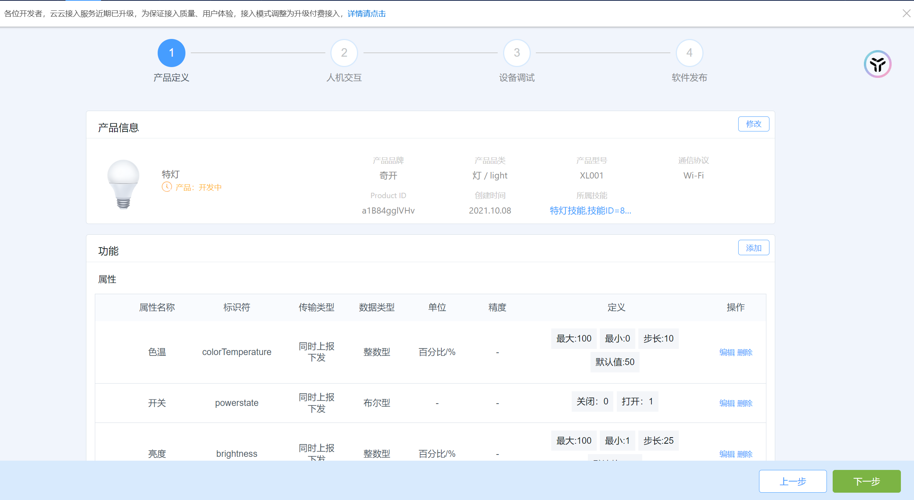
Task: Select step 1 产品定义 circle
Action: tap(172, 53)
